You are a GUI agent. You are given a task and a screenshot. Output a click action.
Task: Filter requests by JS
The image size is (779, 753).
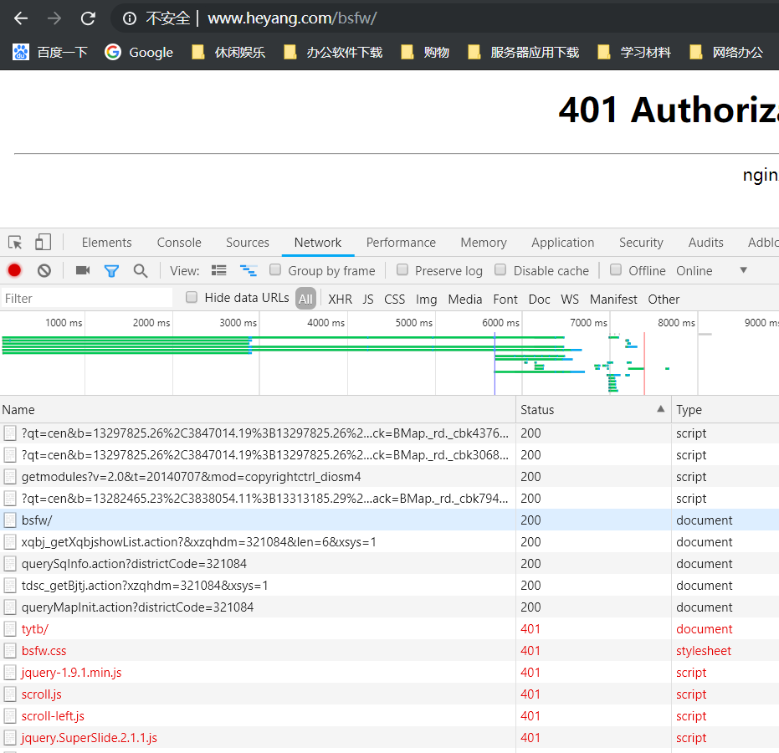click(x=368, y=299)
